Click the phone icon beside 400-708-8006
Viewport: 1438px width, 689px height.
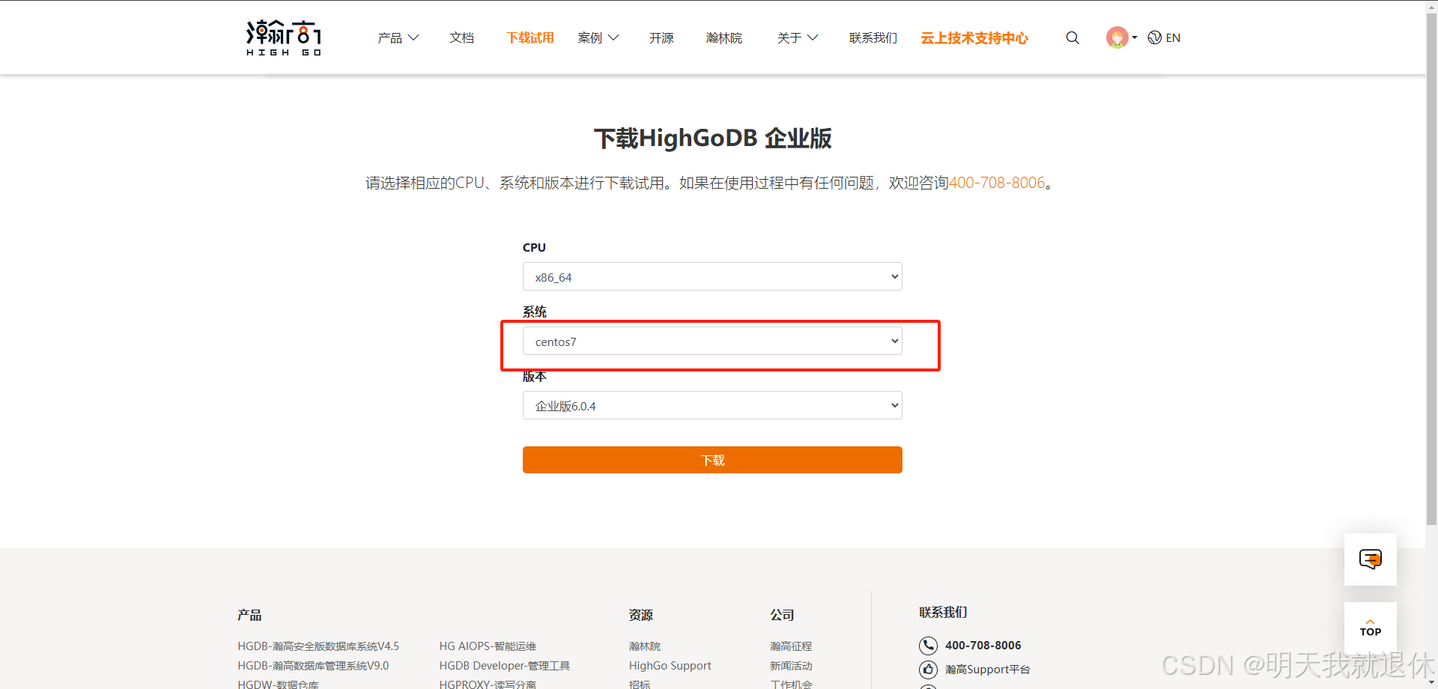928,646
